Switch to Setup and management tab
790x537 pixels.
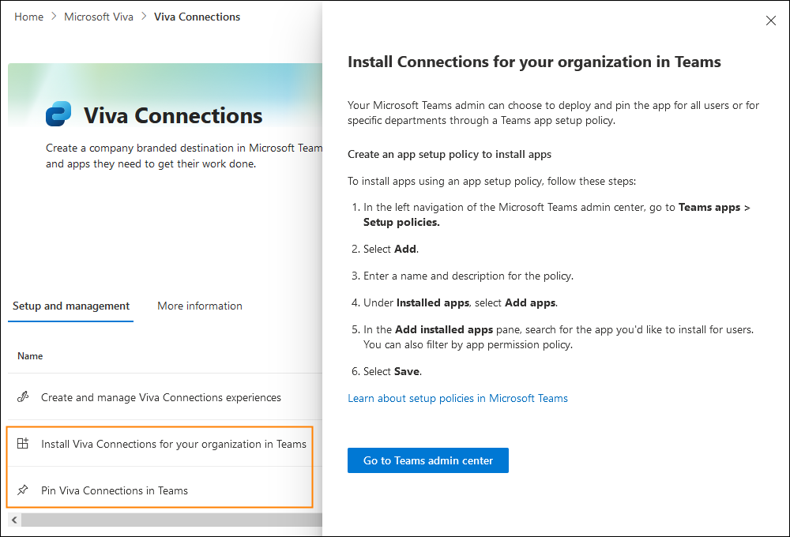(71, 306)
